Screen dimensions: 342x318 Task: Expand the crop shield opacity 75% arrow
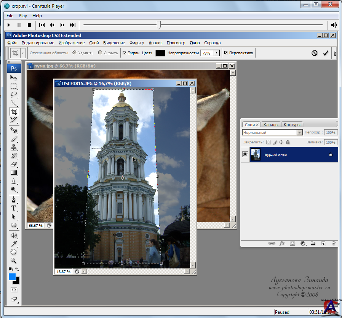[217, 53]
